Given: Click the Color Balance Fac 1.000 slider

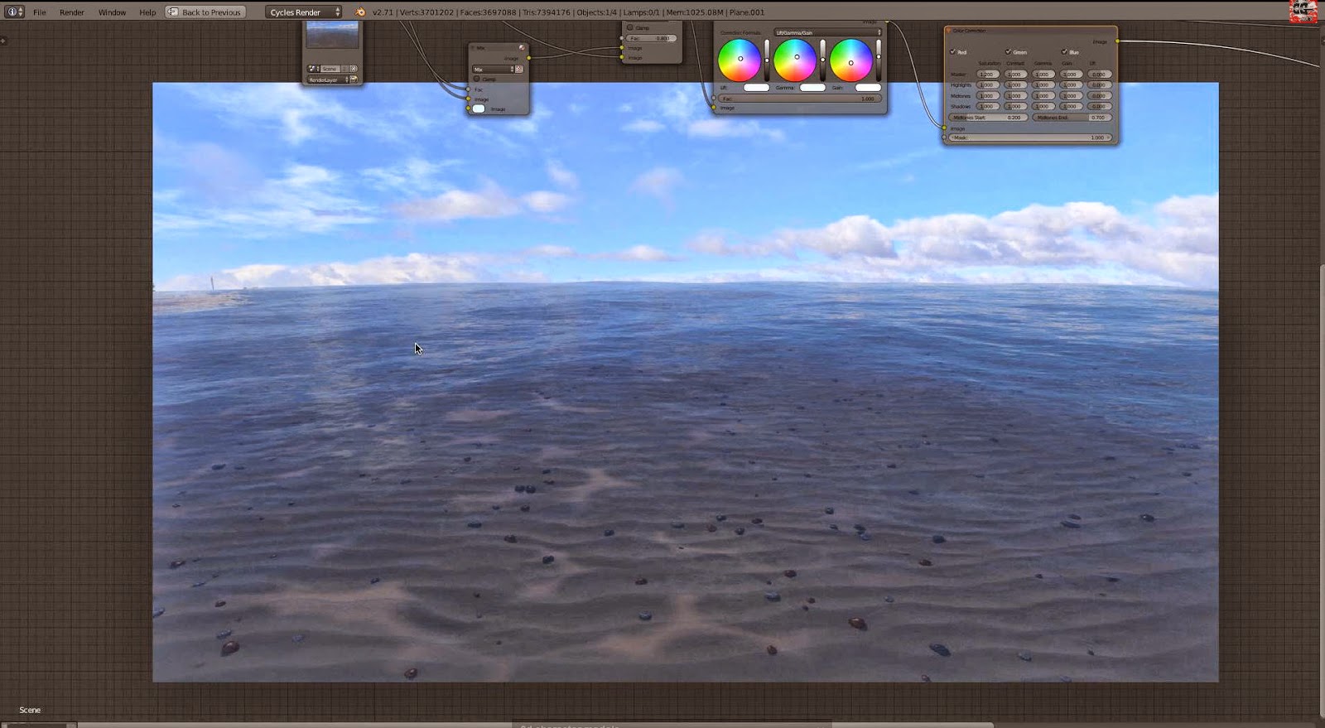Looking at the screenshot, I should tap(800, 99).
